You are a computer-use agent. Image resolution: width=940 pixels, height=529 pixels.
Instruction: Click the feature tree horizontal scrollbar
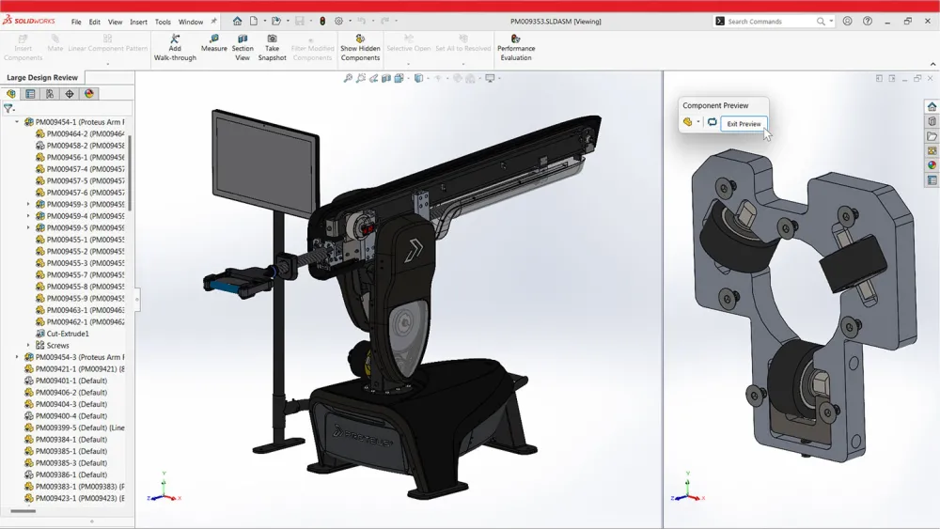pyautogui.click(x=23, y=511)
